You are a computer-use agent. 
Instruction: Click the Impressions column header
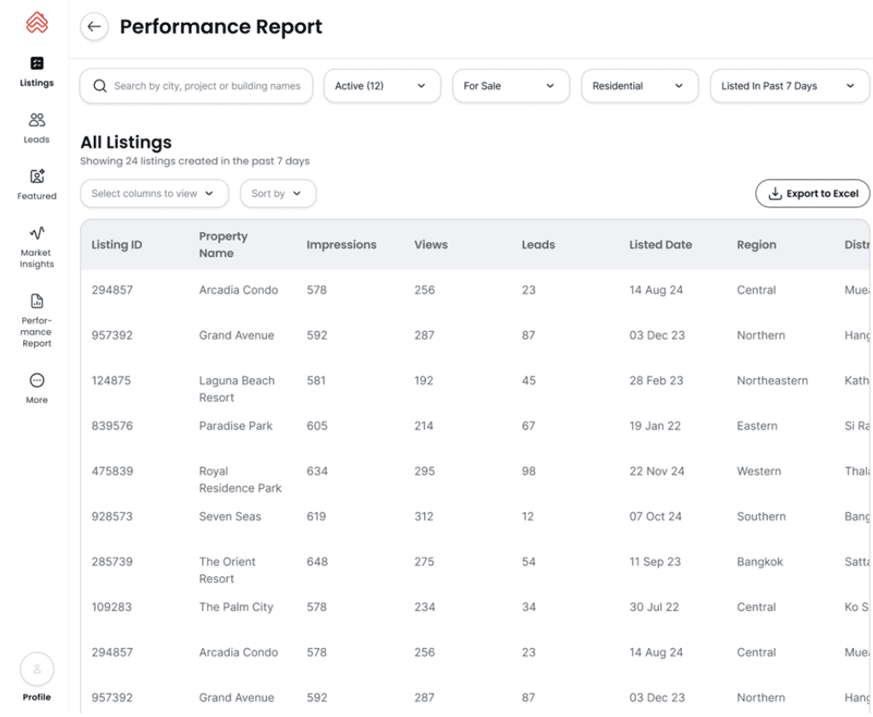[x=341, y=245]
